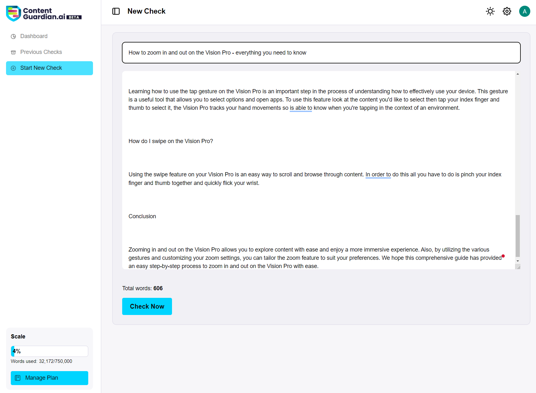The width and height of the screenshot is (536, 393).
Task: Click the underlined phrase 'In order to'
Action: [x=378, y=175]
